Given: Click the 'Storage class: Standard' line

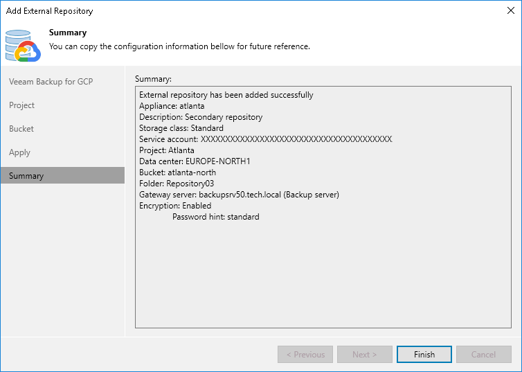Looking at the screenshot, I should [181, 128].
